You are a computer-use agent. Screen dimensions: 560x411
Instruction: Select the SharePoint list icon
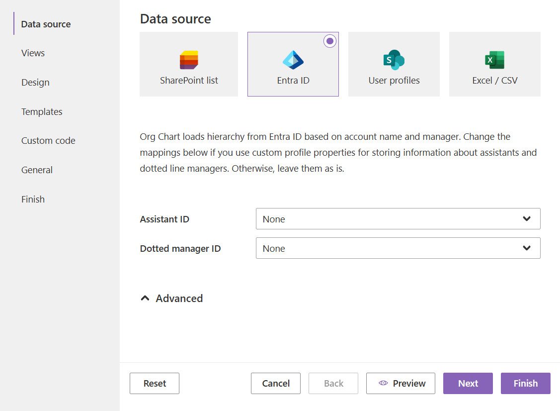click(189, 60)
